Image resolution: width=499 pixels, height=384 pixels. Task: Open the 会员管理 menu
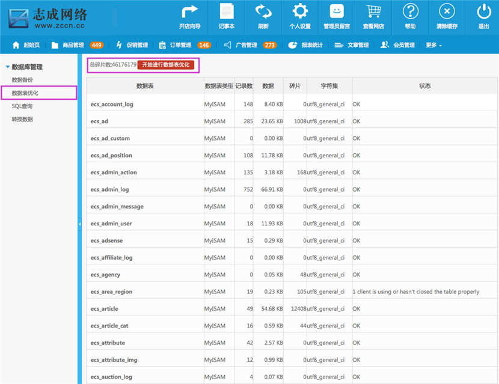[404, 45]
